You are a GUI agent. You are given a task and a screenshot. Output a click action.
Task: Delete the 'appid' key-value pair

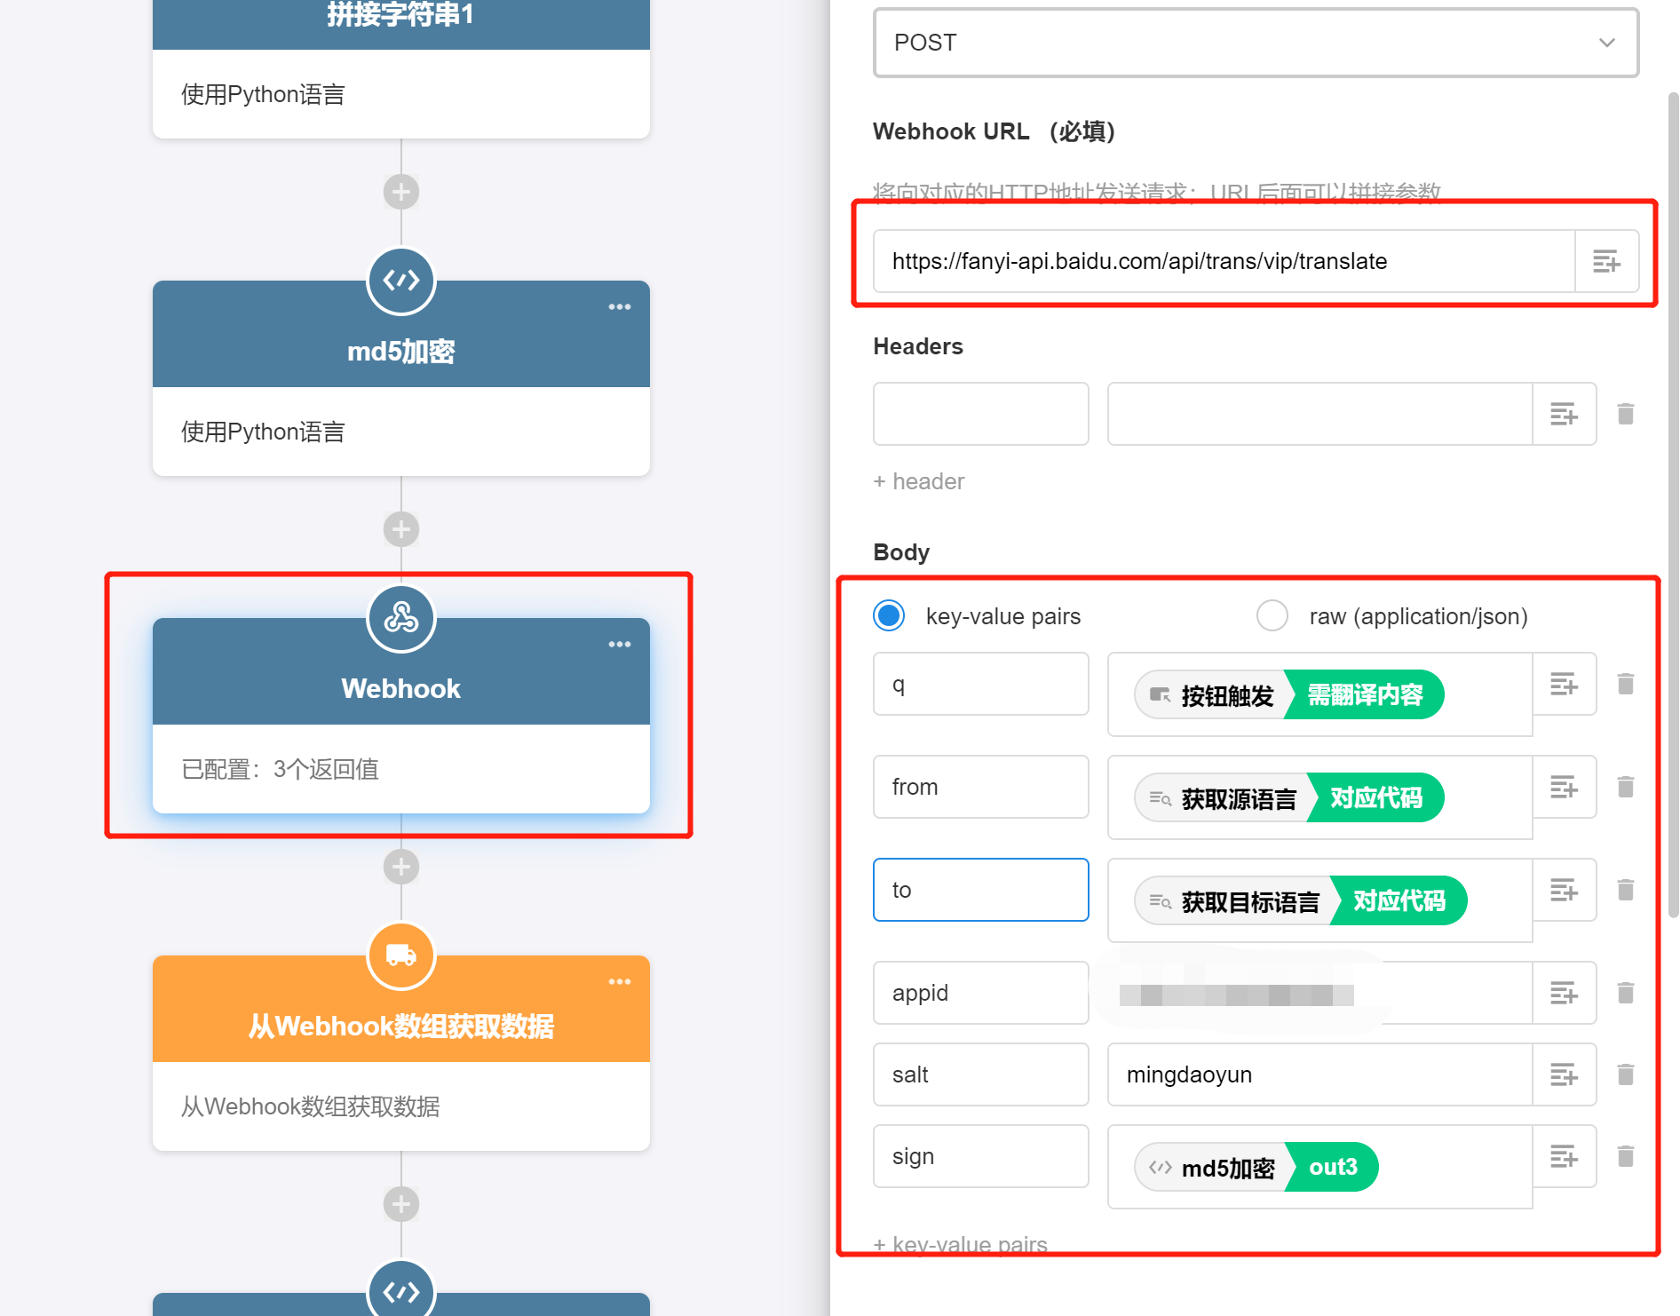pos(1626,993)
